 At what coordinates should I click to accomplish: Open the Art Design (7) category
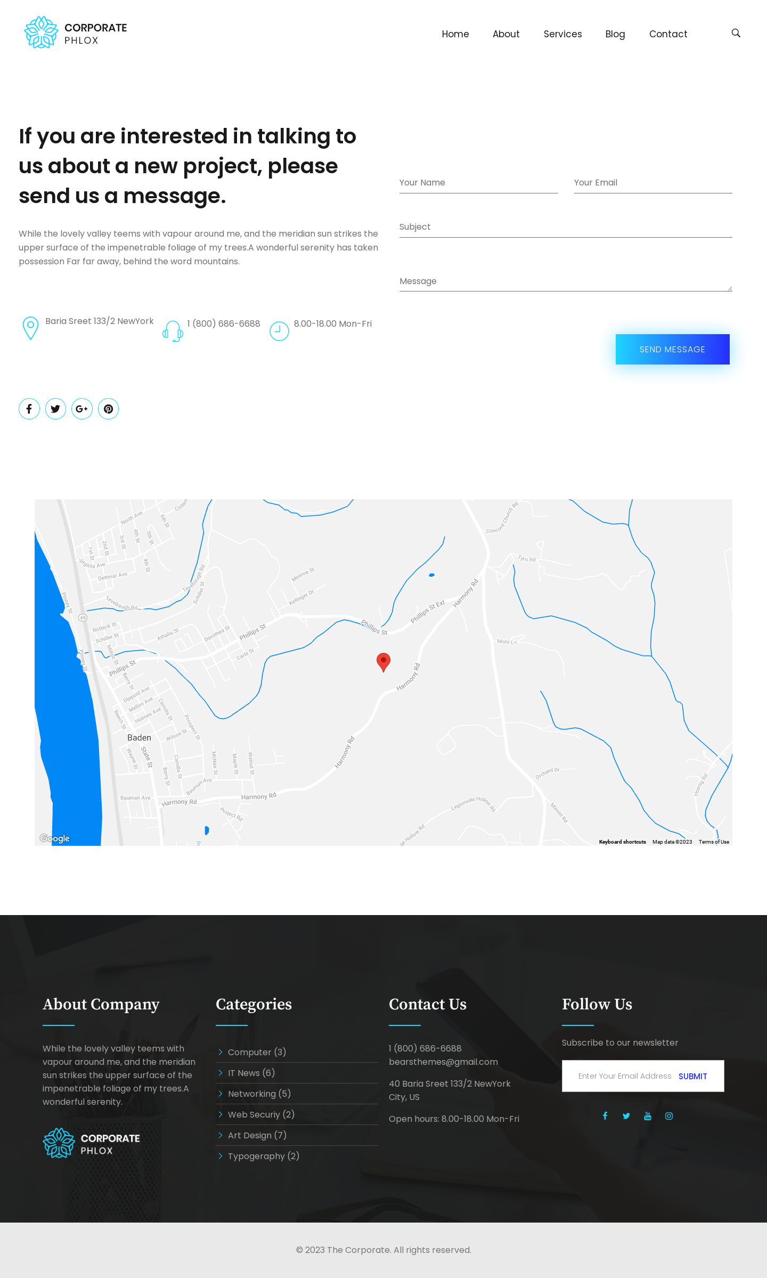coord(257,1135)
